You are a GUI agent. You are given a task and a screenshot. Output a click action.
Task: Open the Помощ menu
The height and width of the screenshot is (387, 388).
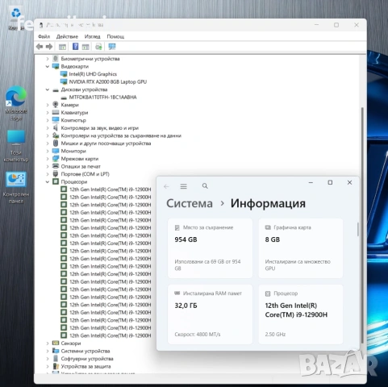[115, 36]
